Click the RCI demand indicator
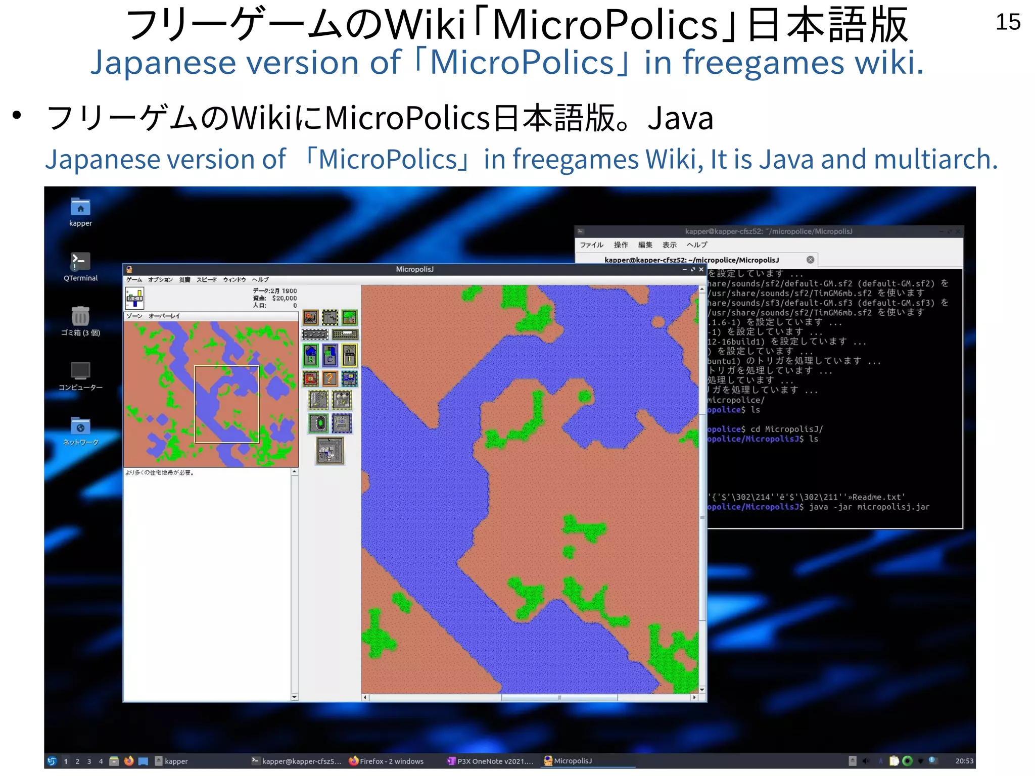This screenshot has width=1035, height=776. pos(135,298)
